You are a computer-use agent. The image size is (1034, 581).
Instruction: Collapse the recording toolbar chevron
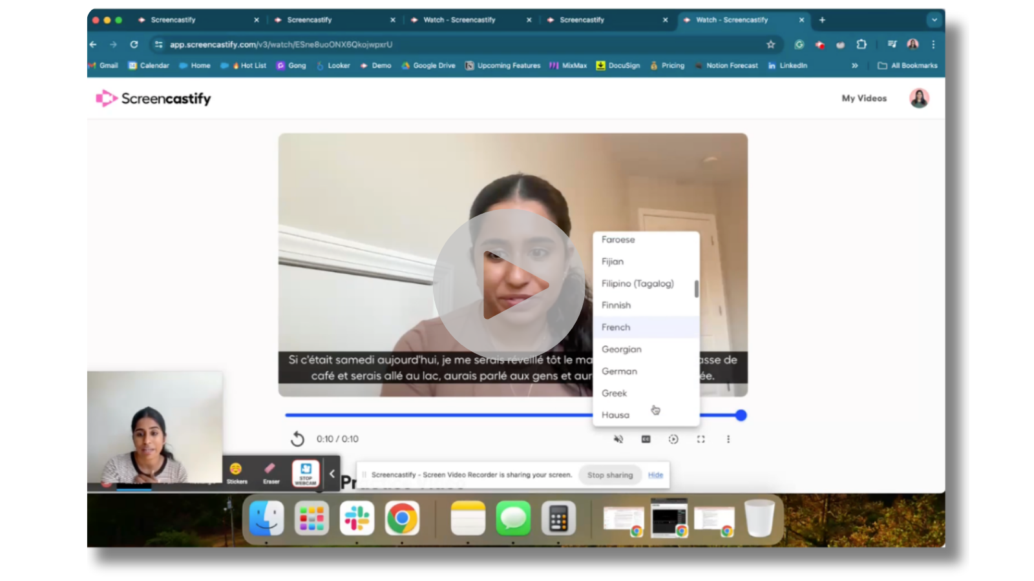332,474
